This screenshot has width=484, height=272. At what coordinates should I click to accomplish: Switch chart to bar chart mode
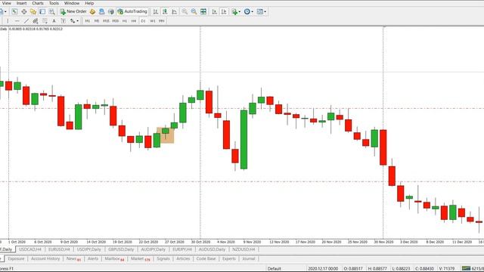click(156, 12)
